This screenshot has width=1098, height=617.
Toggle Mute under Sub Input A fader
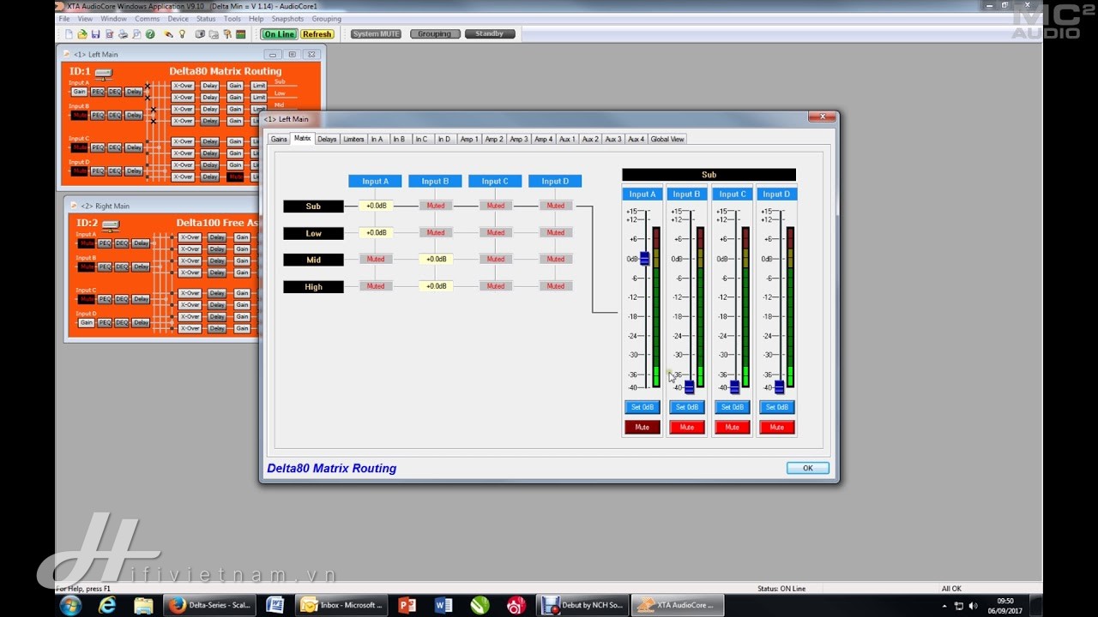click(x=643, y=427)
